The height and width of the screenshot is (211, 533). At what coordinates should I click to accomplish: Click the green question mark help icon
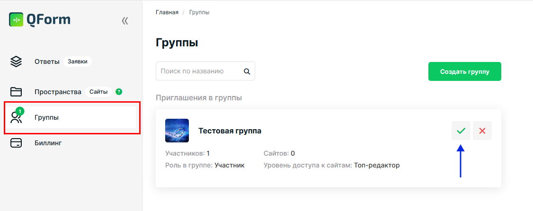pyautogui.click(x=119, y=92)
